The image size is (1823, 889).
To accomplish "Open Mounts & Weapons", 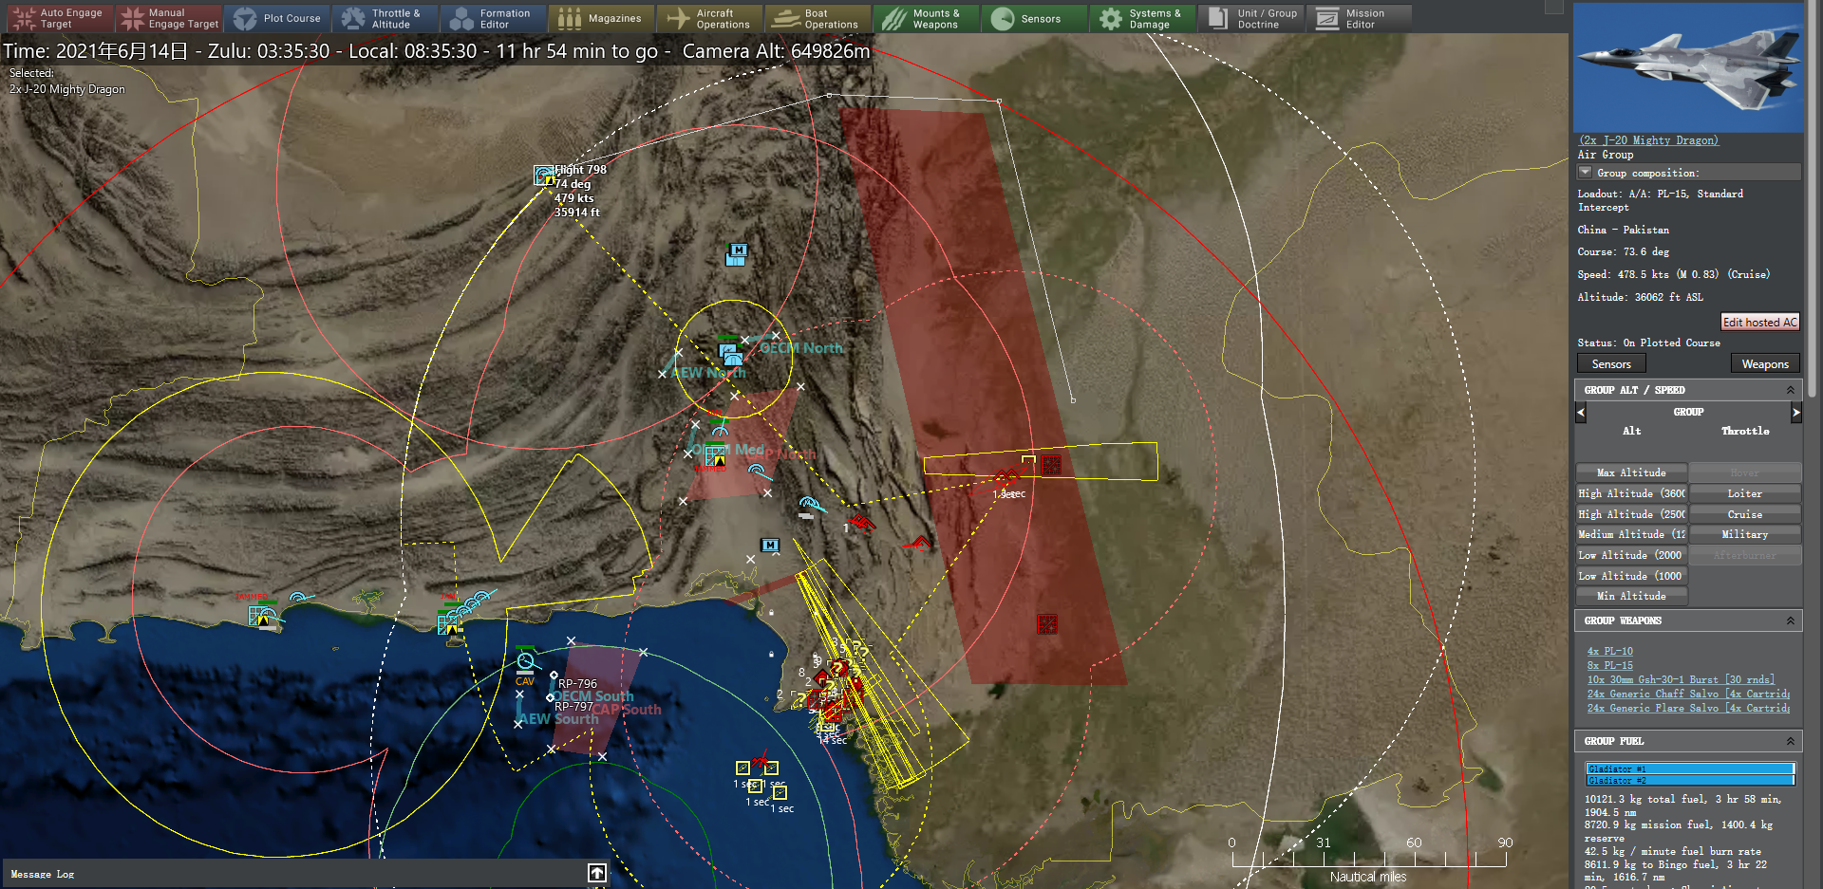I will click(927, 18).
